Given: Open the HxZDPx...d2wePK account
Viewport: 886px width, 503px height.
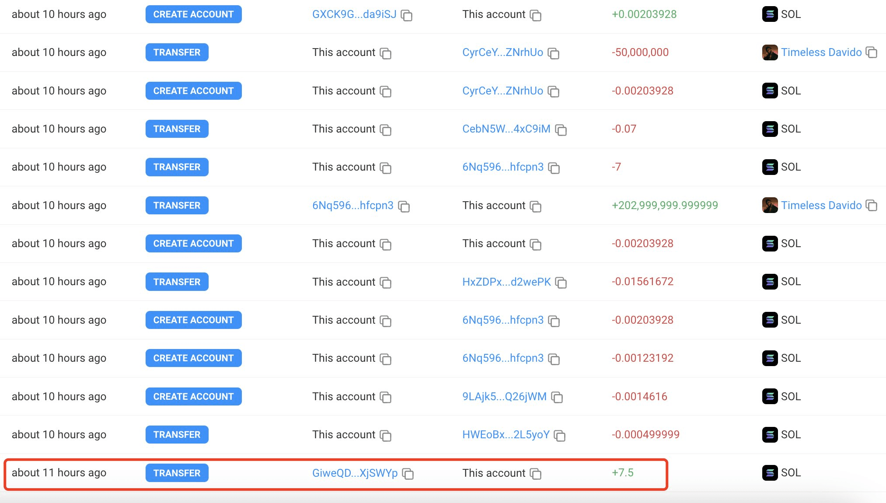Looking at the screenshot, I should coord(507,282).
